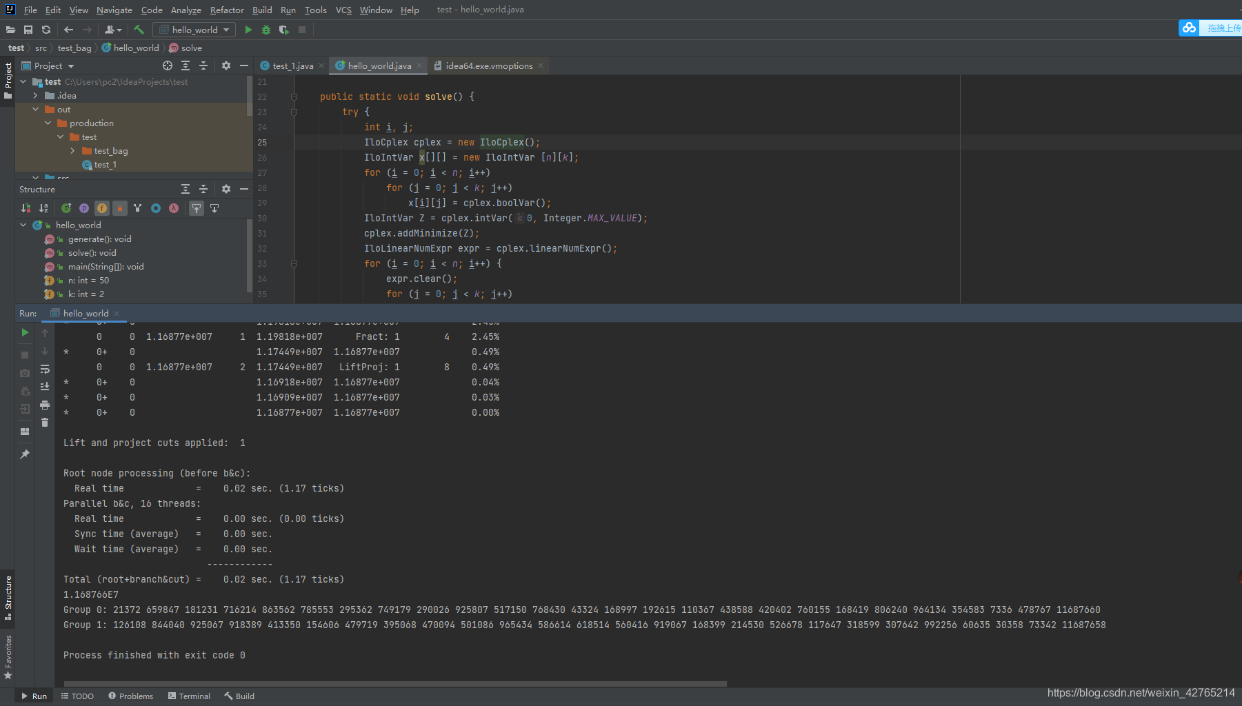The width and height of the screenshot is (1242, 706).
Task: Select test_1 file in Project tree
Action: point(105,164)
